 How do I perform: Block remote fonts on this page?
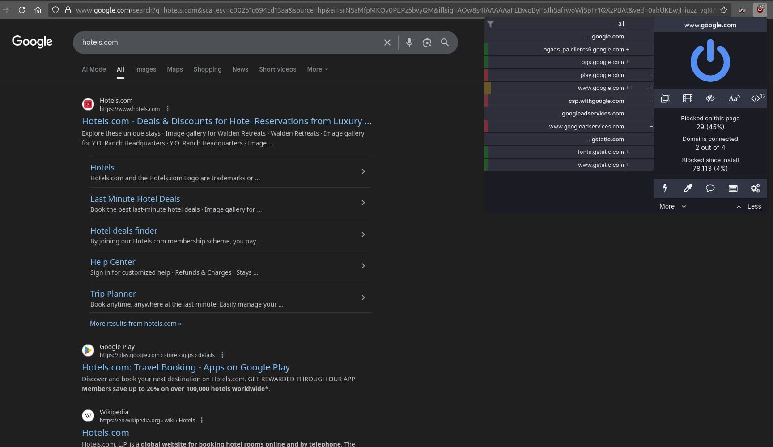(733, 98)
